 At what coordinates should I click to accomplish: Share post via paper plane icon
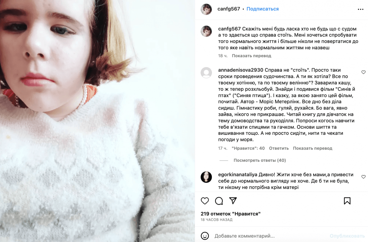coord(233,201)
